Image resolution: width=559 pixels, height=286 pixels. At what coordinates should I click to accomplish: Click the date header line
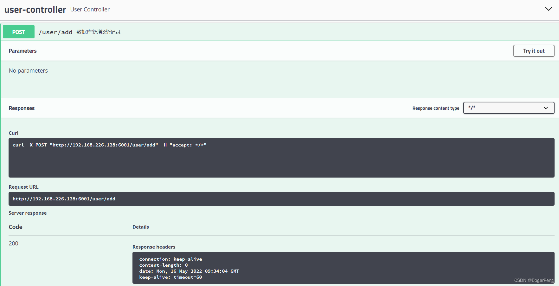(x=189, y=271)
